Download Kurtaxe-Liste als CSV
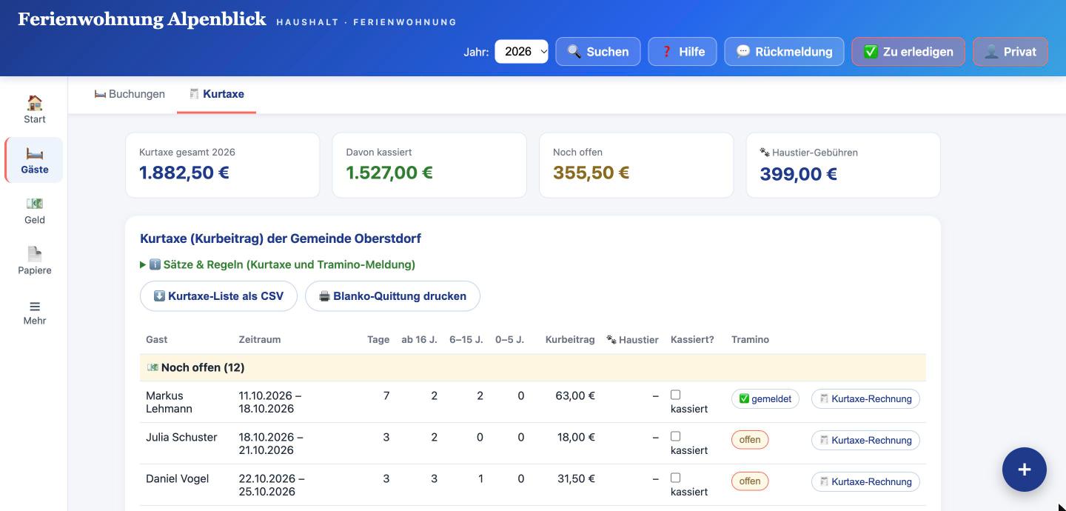This screenshot has height=511, width=1066. tap(218, 296)
